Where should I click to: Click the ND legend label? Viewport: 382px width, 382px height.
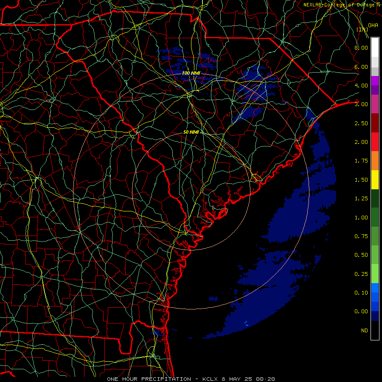tap(365, 331)
